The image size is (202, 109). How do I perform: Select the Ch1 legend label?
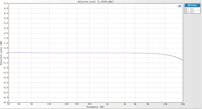(192, 9)
